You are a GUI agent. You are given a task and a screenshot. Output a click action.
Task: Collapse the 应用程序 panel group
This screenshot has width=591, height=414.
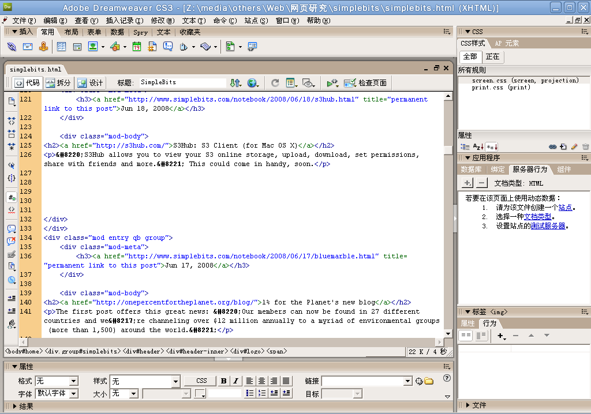[467, 158]
